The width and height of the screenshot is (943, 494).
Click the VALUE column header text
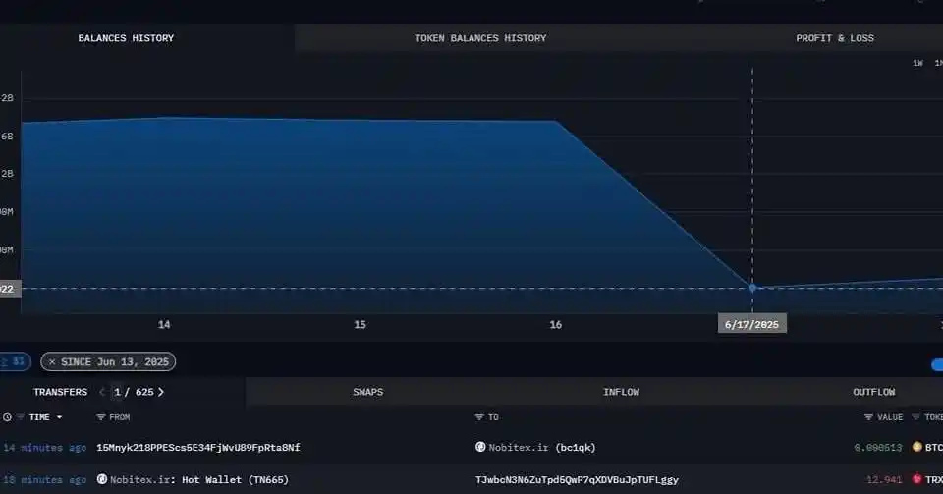890,417
